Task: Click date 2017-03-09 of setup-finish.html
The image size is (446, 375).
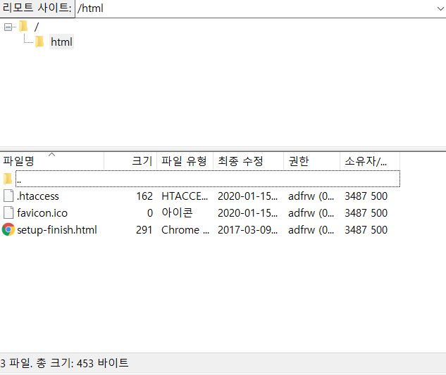Action: tap(247, 230)
